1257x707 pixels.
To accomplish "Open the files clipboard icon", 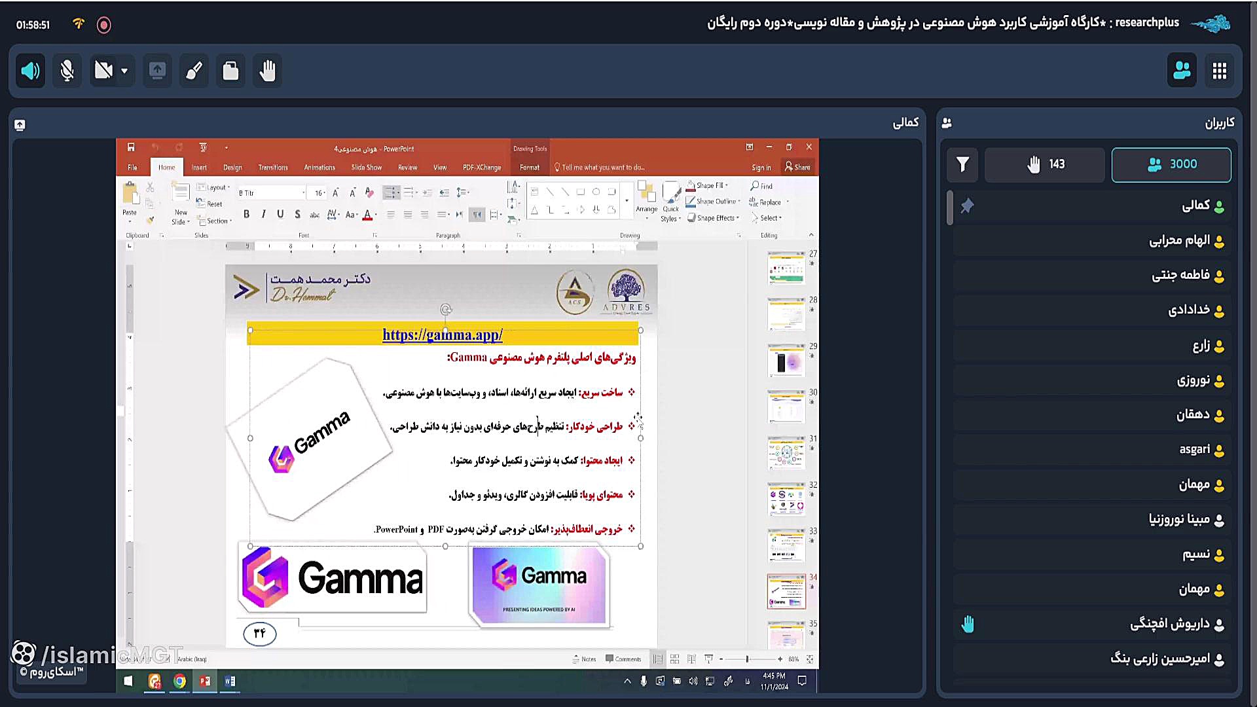I will [230, 71].
